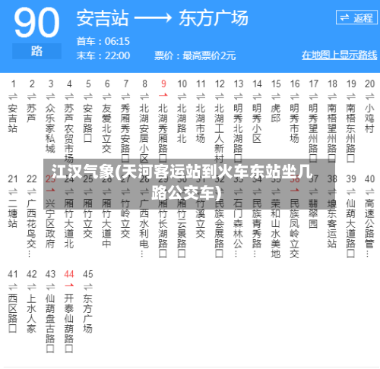
Task: Select stop 翡翠园
Action: pos(313,213)
